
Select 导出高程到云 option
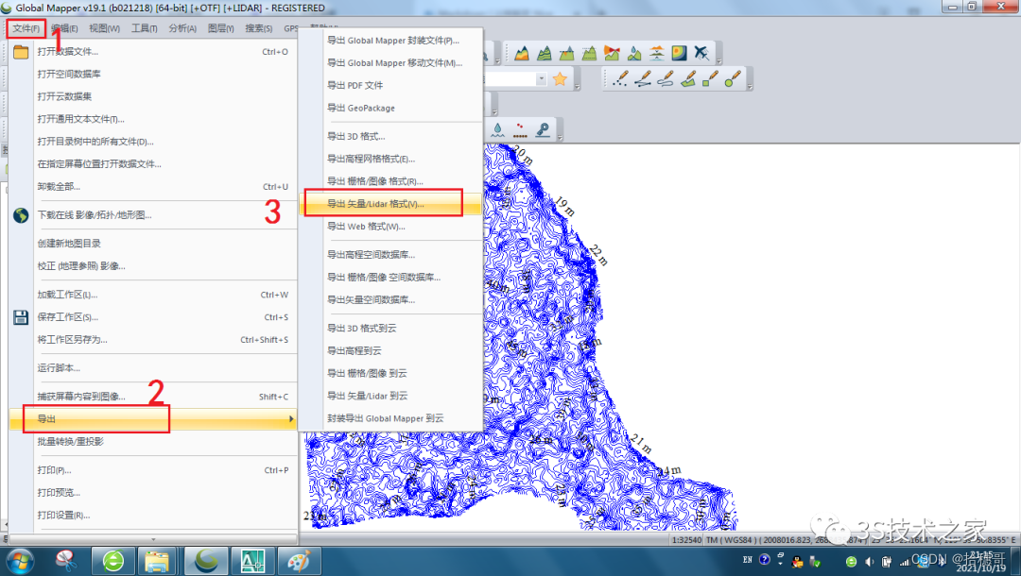tap(390, 350)
